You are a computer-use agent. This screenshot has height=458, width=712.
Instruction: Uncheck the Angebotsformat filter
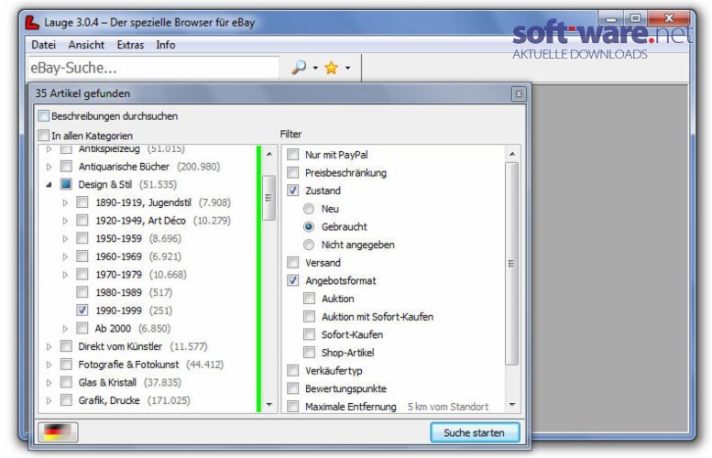(293, 280)
